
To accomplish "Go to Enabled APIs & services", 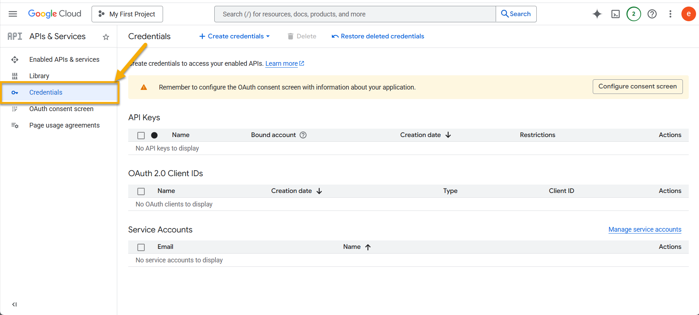I will coord(59,60).
